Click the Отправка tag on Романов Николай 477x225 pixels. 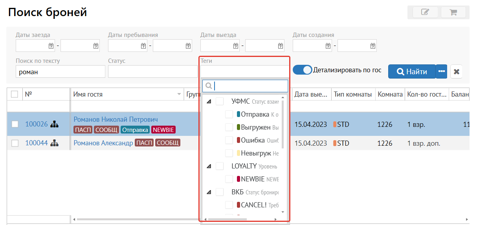pos(135,130)
